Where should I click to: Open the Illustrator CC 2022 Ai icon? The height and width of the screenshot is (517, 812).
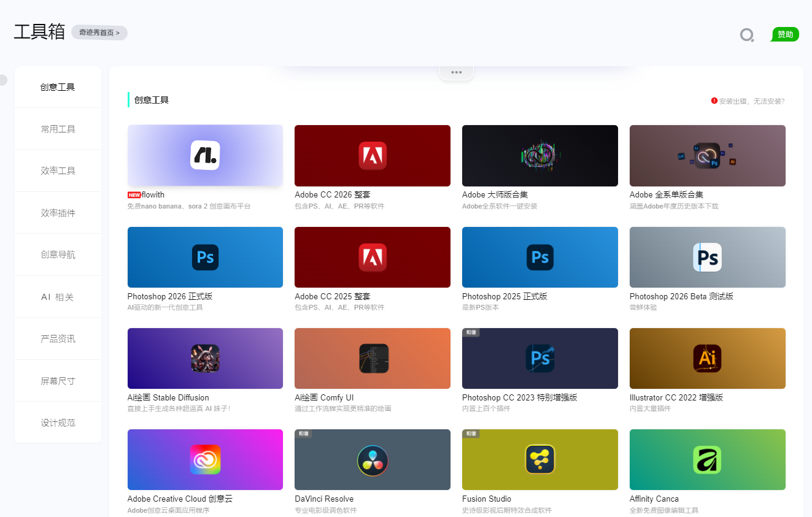coord(707,358)
